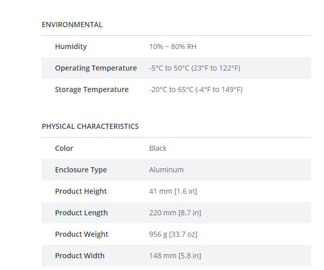Click the 10% ~ 80% RH value

(172, 47)
